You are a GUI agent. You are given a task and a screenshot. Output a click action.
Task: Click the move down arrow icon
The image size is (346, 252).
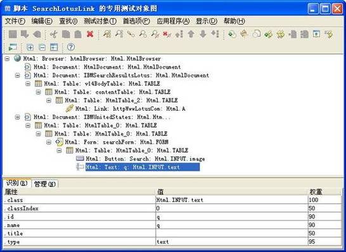[203, 34]
